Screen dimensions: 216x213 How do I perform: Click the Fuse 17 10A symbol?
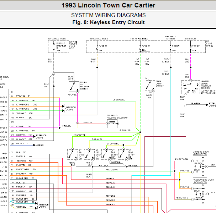(140, 48)
